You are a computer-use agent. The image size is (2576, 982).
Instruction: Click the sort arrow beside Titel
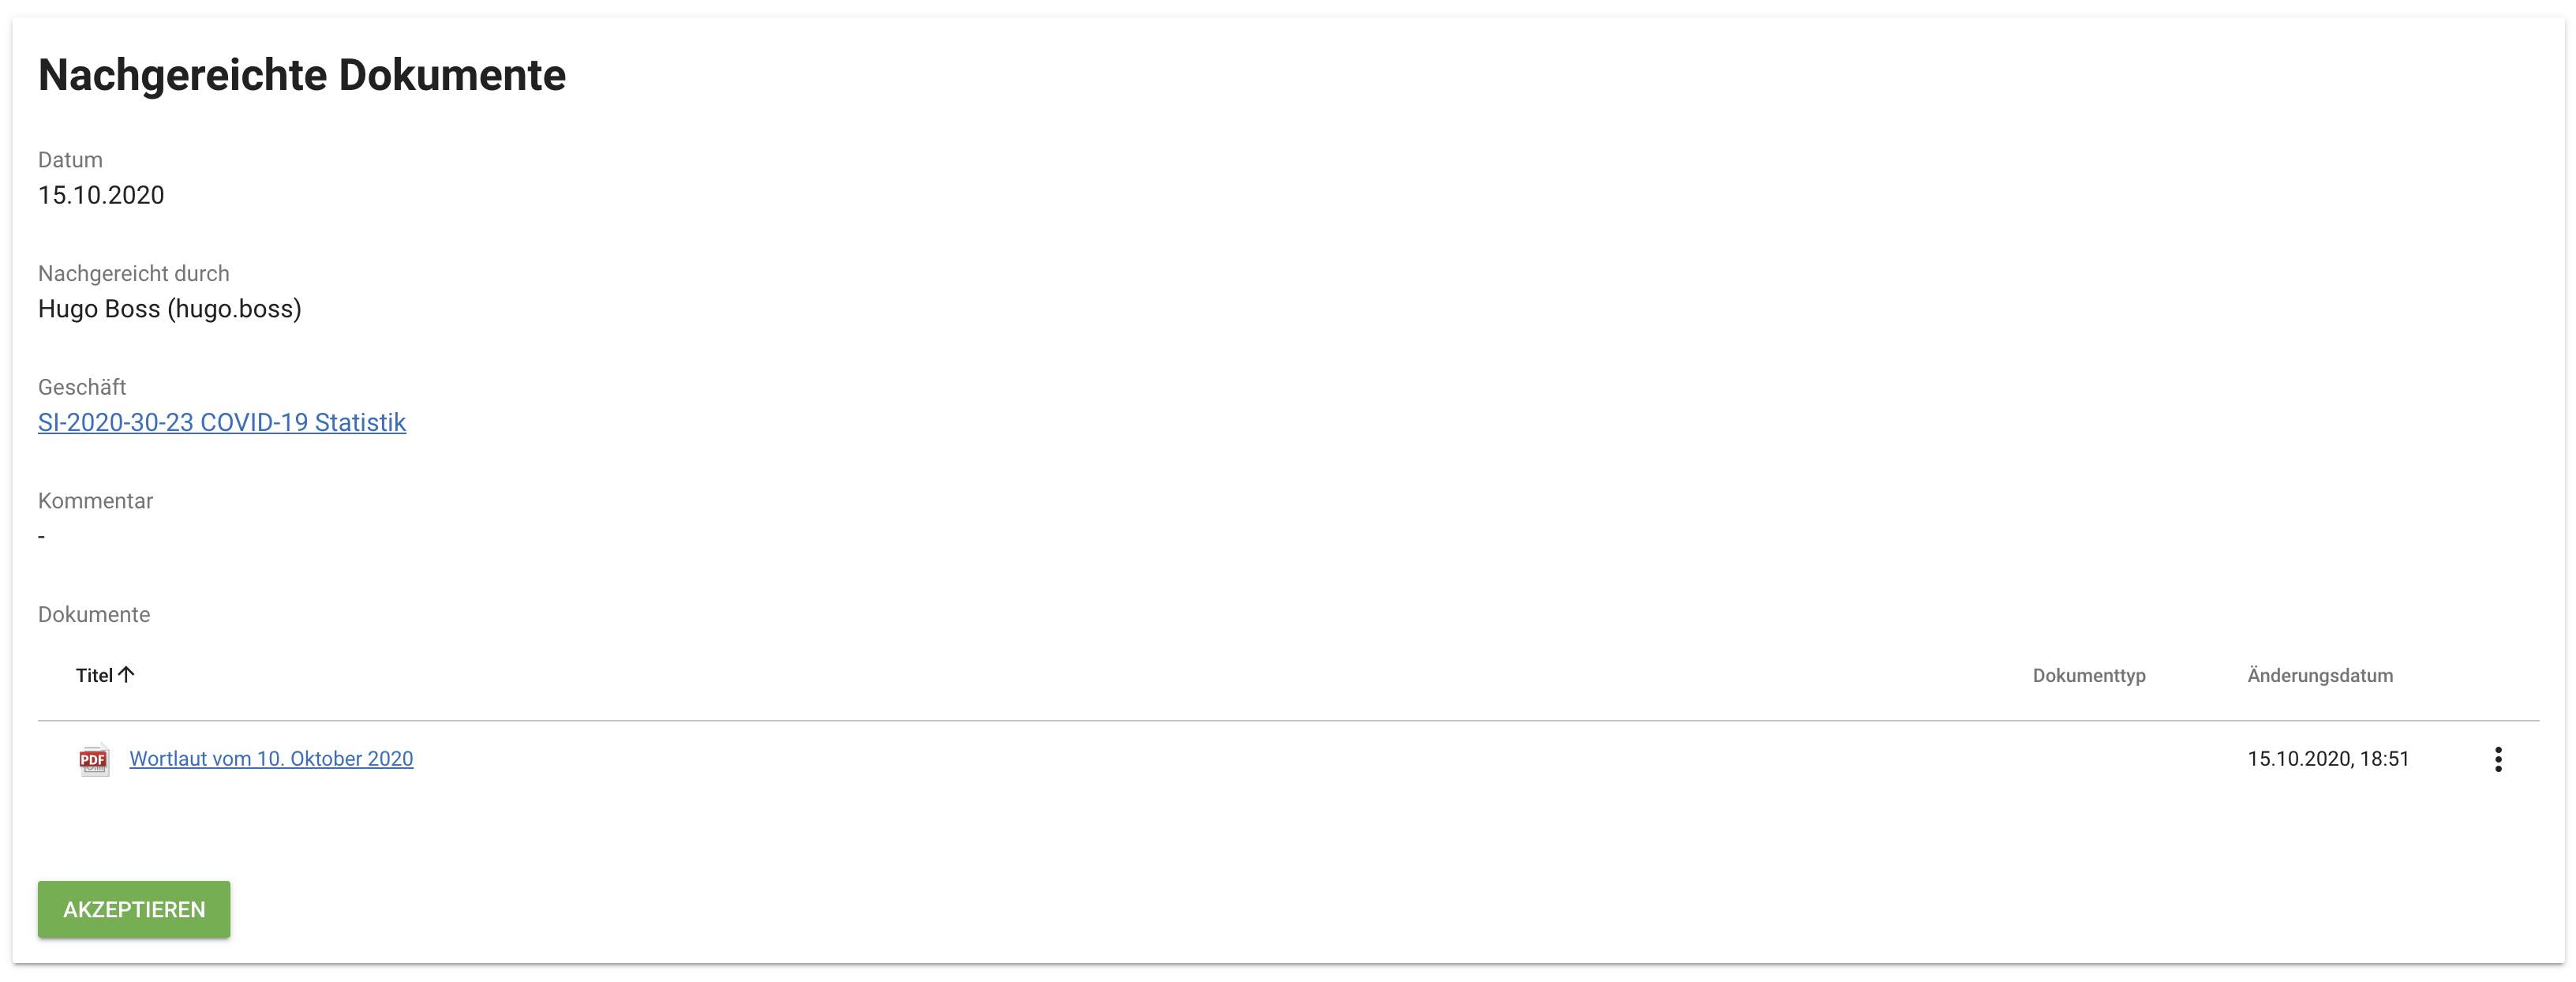click(x=126, y=675)
